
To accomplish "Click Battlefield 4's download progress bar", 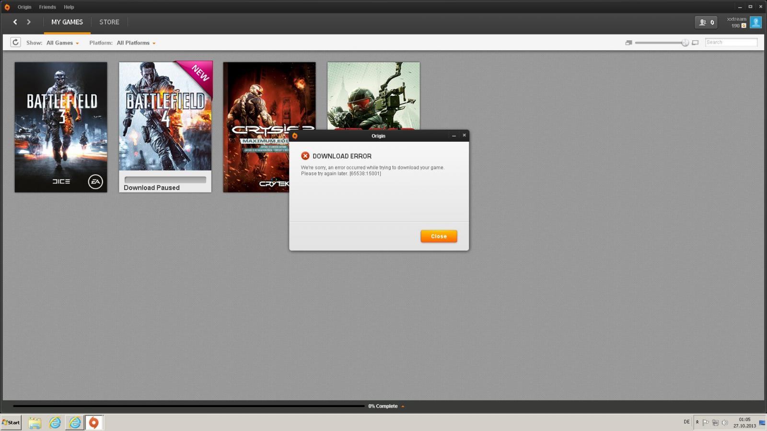I will 165,180.
